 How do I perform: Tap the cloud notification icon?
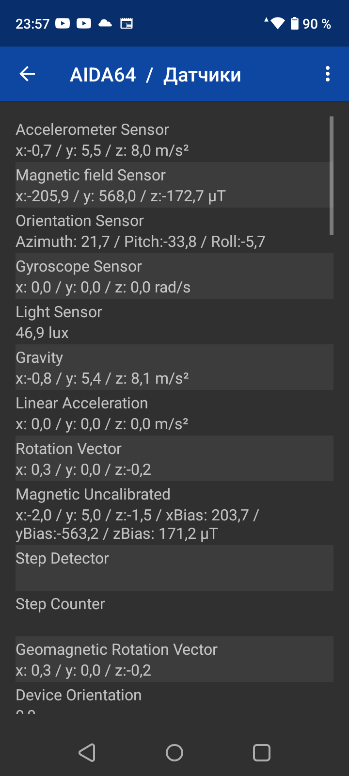pos(105,23)
